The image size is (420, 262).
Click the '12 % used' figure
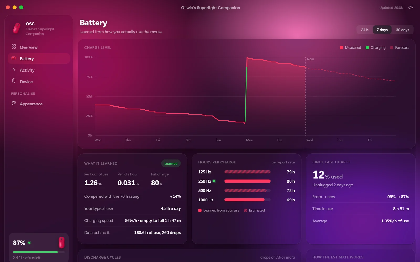click(x=327, y=175)
